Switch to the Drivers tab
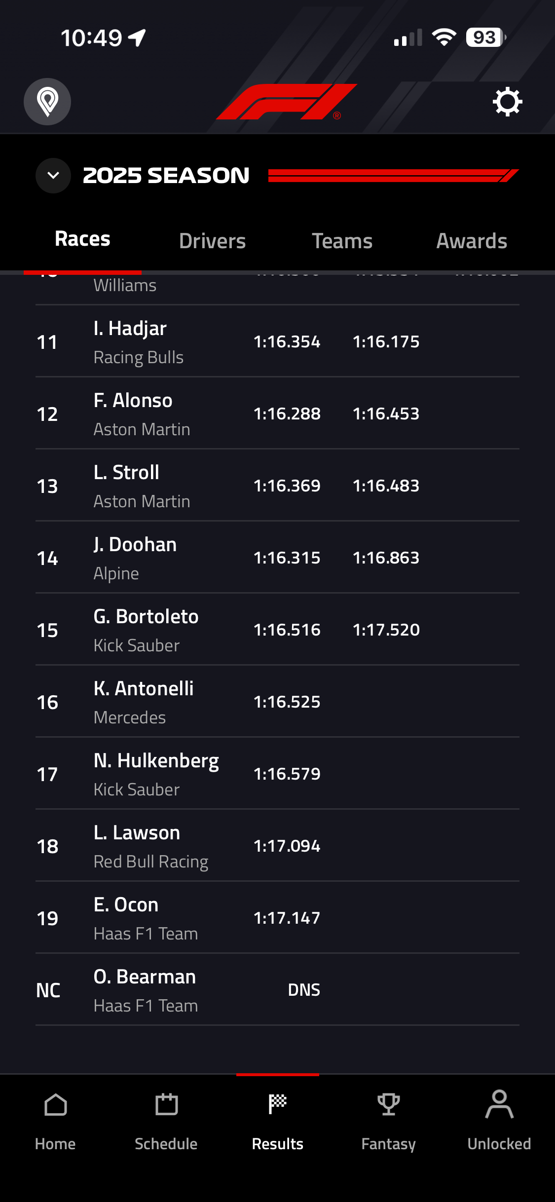 (212, 241)
